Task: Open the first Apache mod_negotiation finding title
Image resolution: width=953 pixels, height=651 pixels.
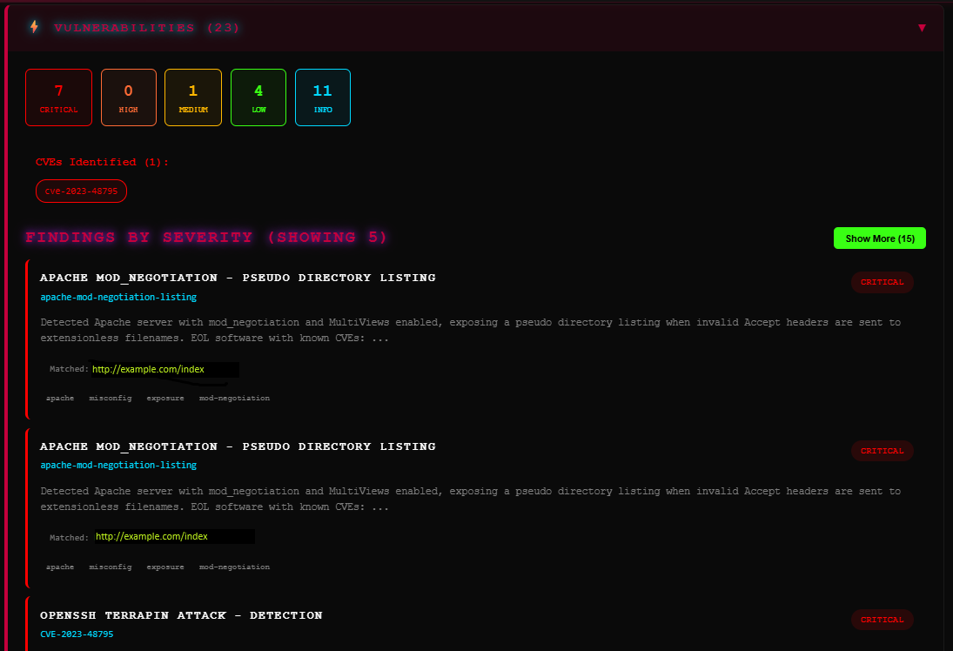Action: click(238, 278)
